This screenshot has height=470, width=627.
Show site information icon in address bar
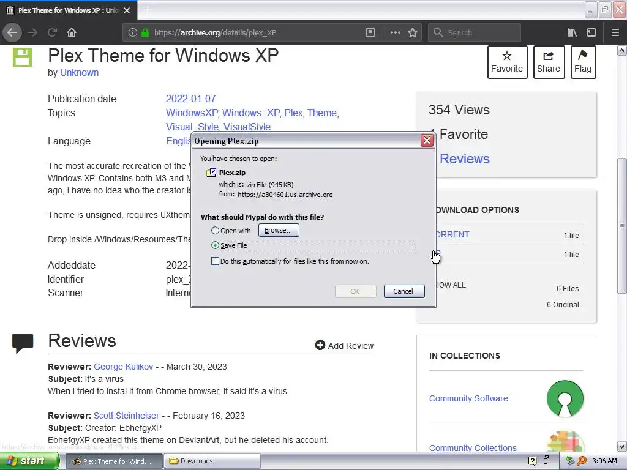(x=133, y=33)
